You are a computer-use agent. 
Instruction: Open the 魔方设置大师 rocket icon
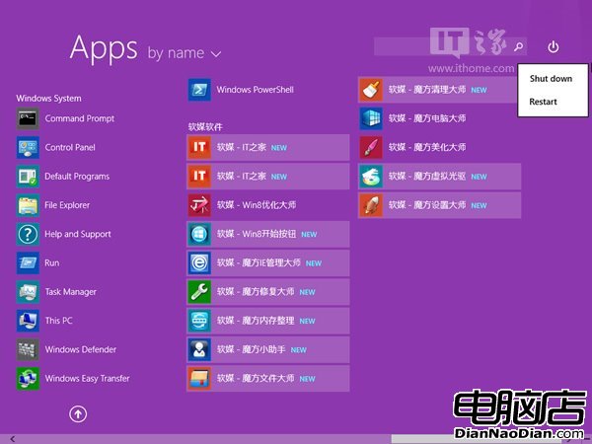[x=371, y=205]
